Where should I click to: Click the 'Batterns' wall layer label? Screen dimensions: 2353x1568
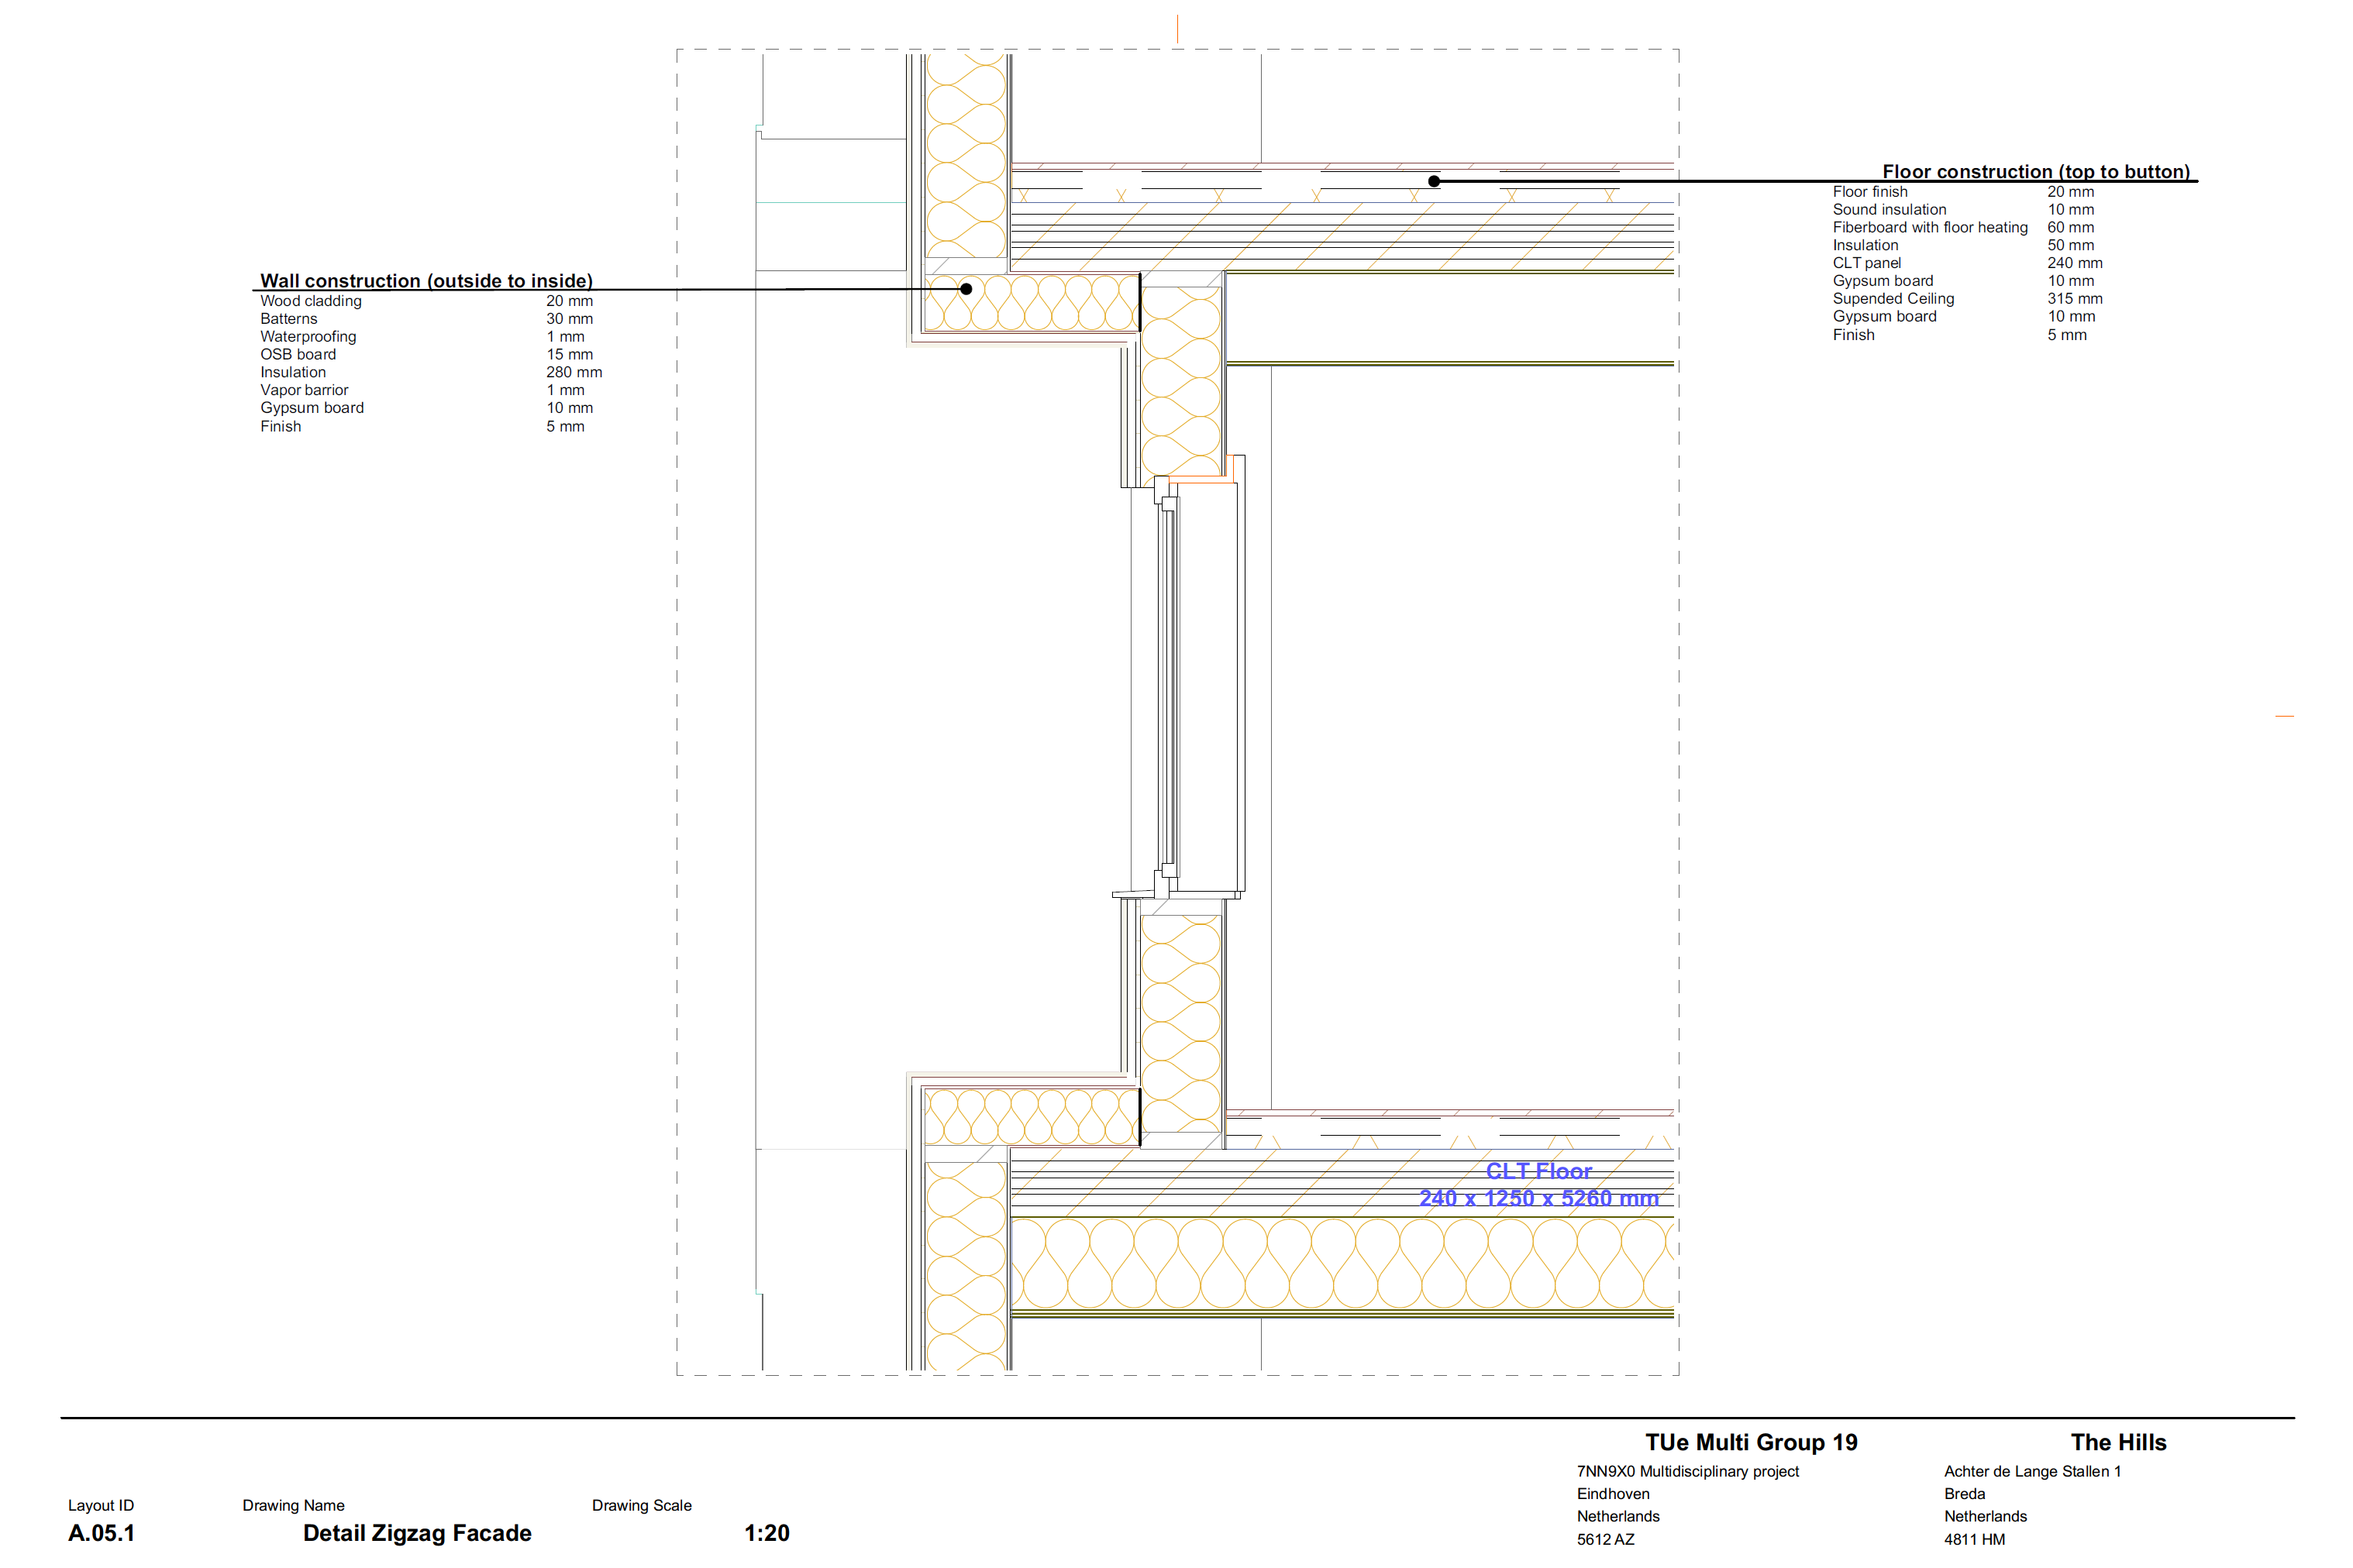[x=289, y=319]
